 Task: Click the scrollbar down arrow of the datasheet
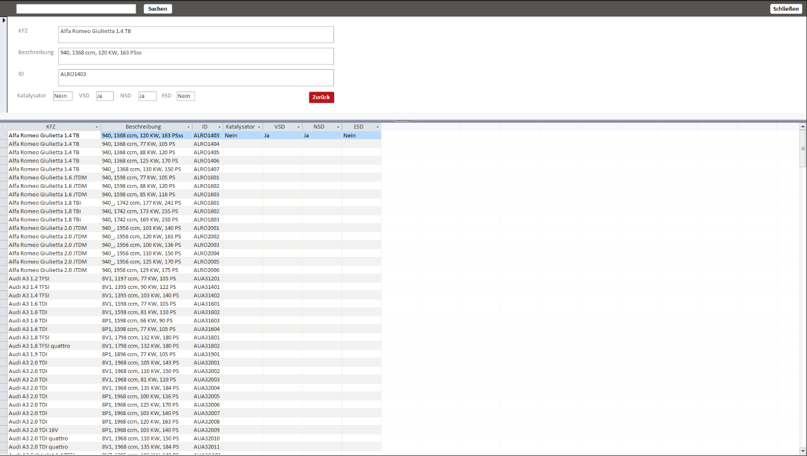[803, 451]
